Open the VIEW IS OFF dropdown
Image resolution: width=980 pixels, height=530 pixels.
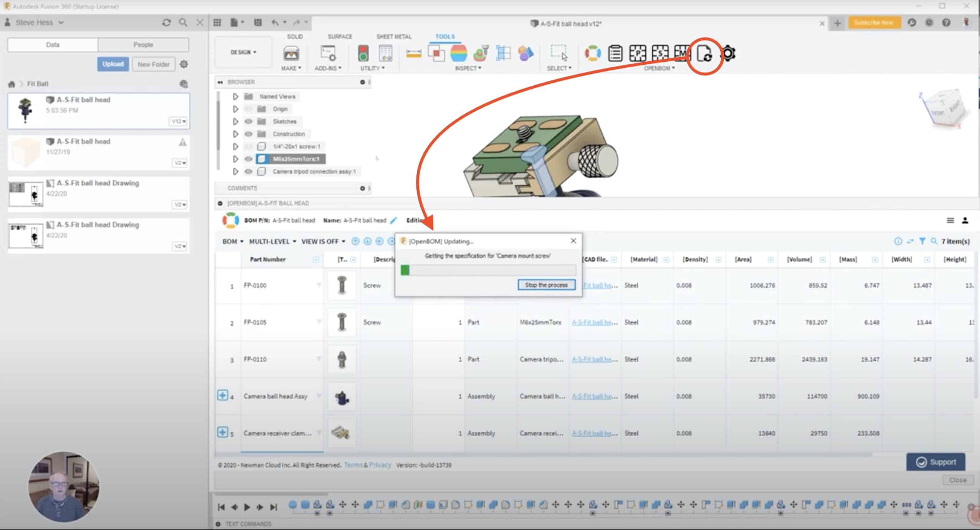point(323,241)
